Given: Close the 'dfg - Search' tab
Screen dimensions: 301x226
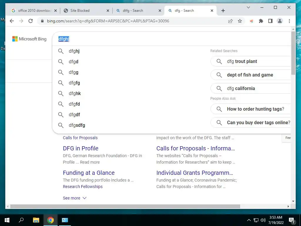Looking at the screenshot, I should pyautogui.click(x=212, y=11).
